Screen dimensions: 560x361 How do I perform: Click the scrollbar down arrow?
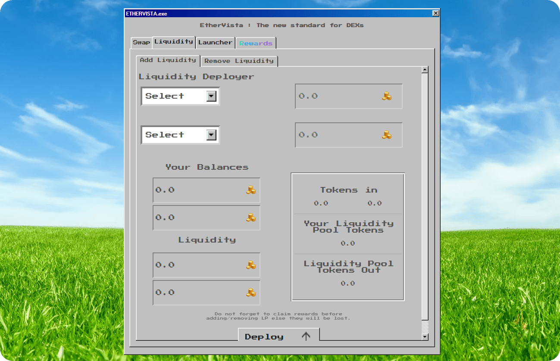tap(425, 336)
